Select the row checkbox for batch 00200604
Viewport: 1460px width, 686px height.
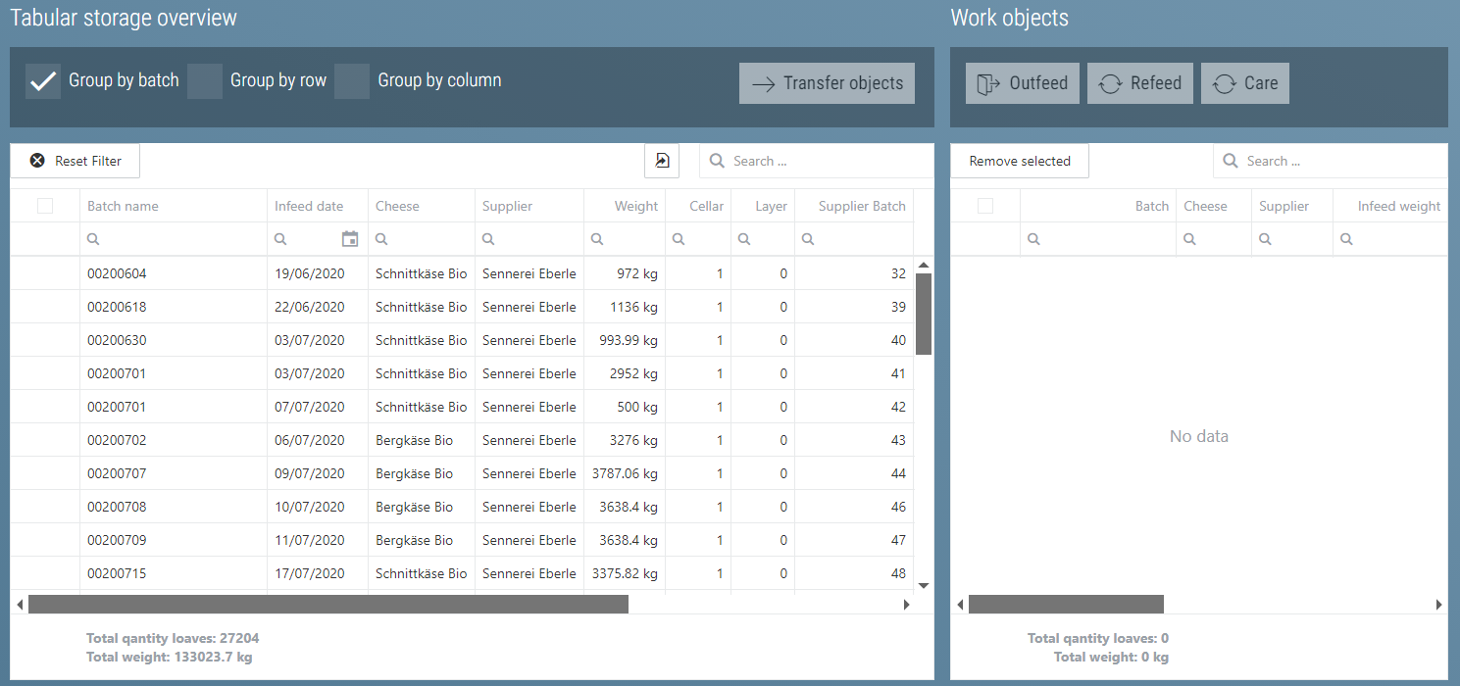click(43, 273)
